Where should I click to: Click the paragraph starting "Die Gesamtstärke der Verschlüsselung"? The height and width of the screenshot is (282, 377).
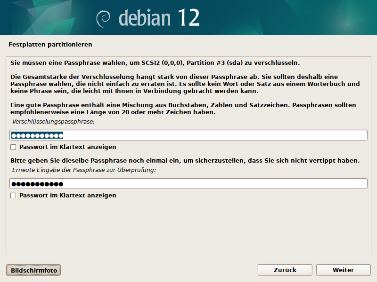tap(184, 84)
